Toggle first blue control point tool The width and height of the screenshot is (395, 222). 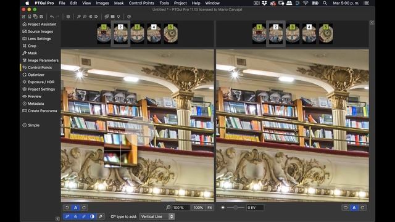(67, 216)
